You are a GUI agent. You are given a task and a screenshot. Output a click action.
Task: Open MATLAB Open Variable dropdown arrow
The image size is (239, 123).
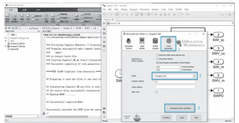[69, 18]
